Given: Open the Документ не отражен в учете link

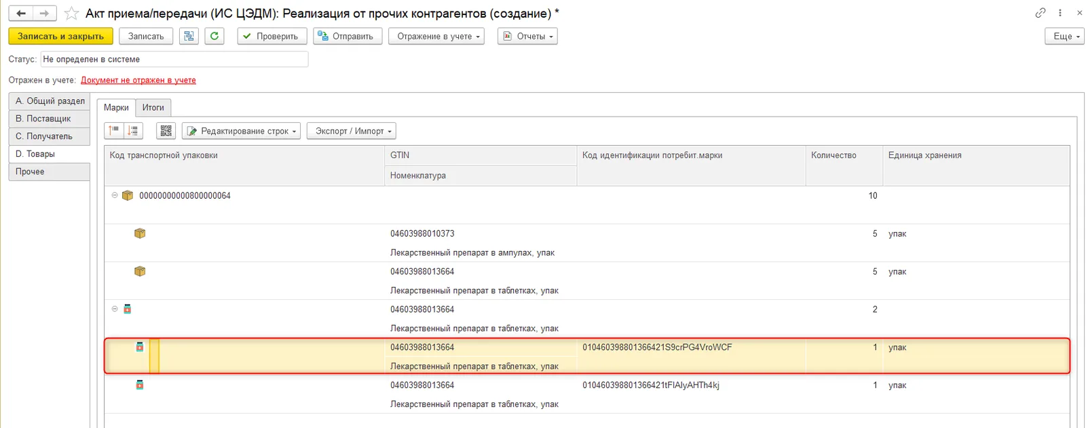Looking at the screenshot, I should [138, 80].
